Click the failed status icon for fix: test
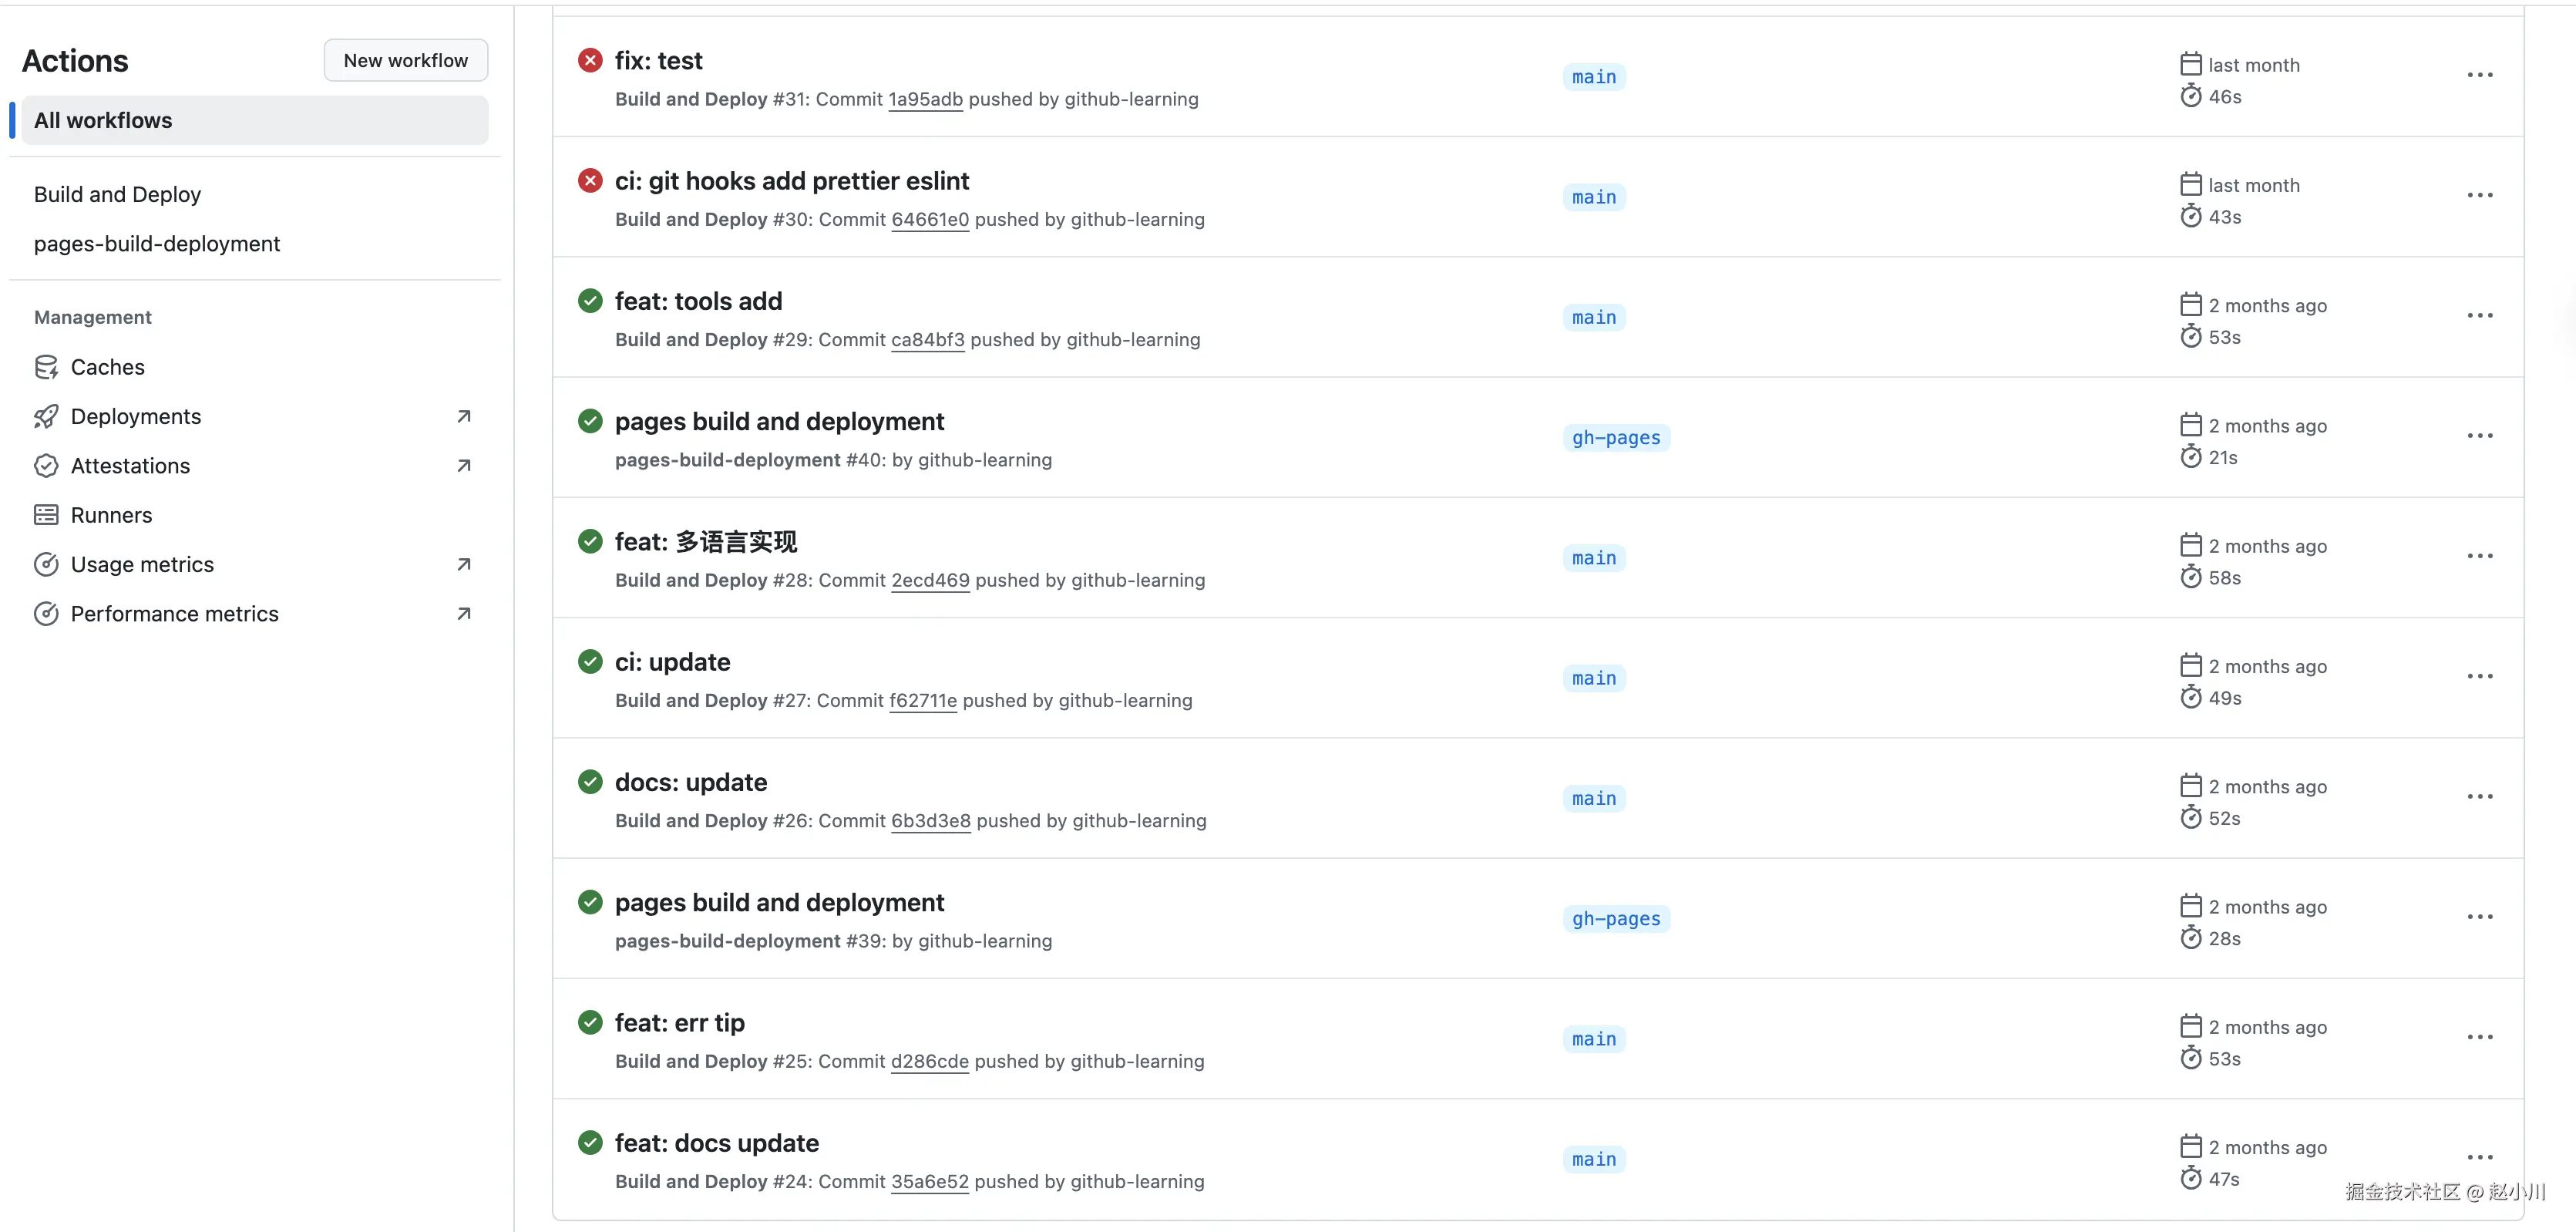Screen dimensions: 2576x1232 coord(590,61)
